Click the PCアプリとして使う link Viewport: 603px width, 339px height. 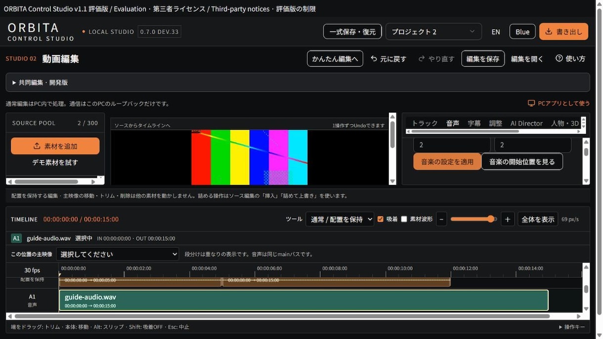(x=559, y=103)
